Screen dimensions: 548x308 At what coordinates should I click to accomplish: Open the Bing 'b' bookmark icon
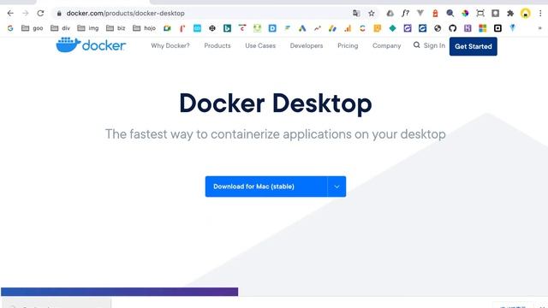[227, 28]
